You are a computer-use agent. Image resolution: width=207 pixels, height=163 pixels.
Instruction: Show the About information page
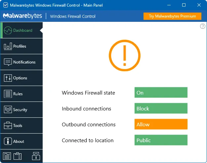22,142
